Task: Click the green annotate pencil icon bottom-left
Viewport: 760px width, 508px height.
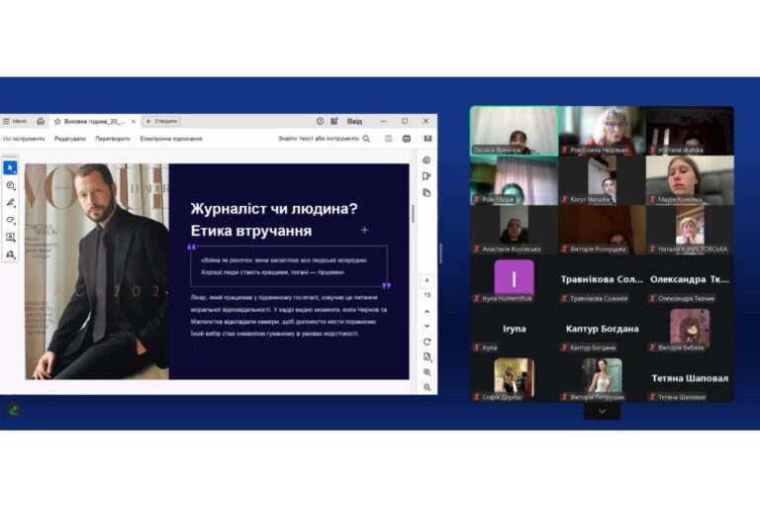Action: pyautogui.click(x=14, y=410)
